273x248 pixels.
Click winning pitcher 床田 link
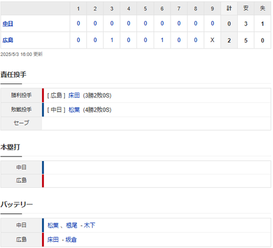click(x=74, y=95)
